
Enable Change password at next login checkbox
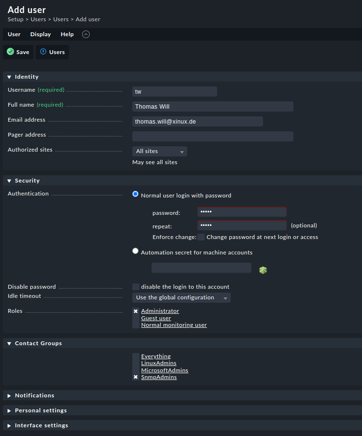tap(201, 237)
